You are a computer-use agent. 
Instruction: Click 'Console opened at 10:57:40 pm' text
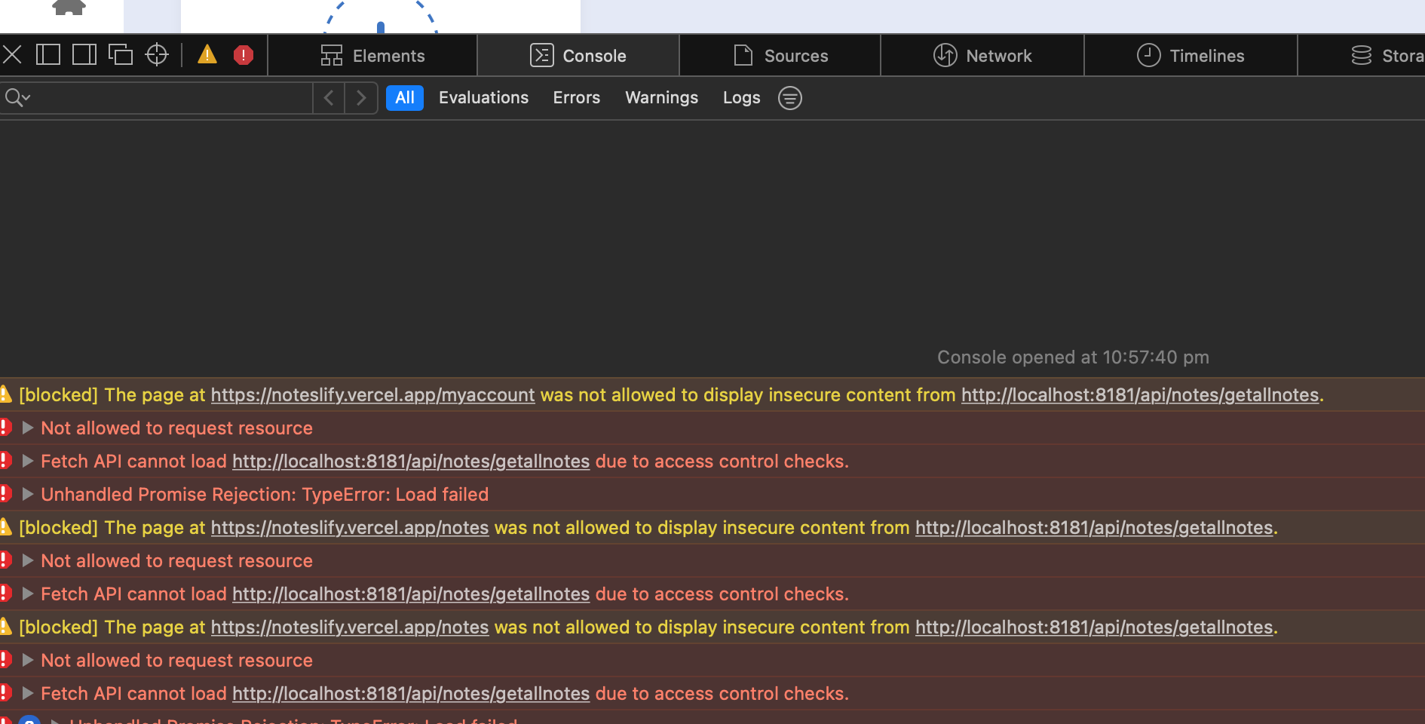[x=1073, y=357]
